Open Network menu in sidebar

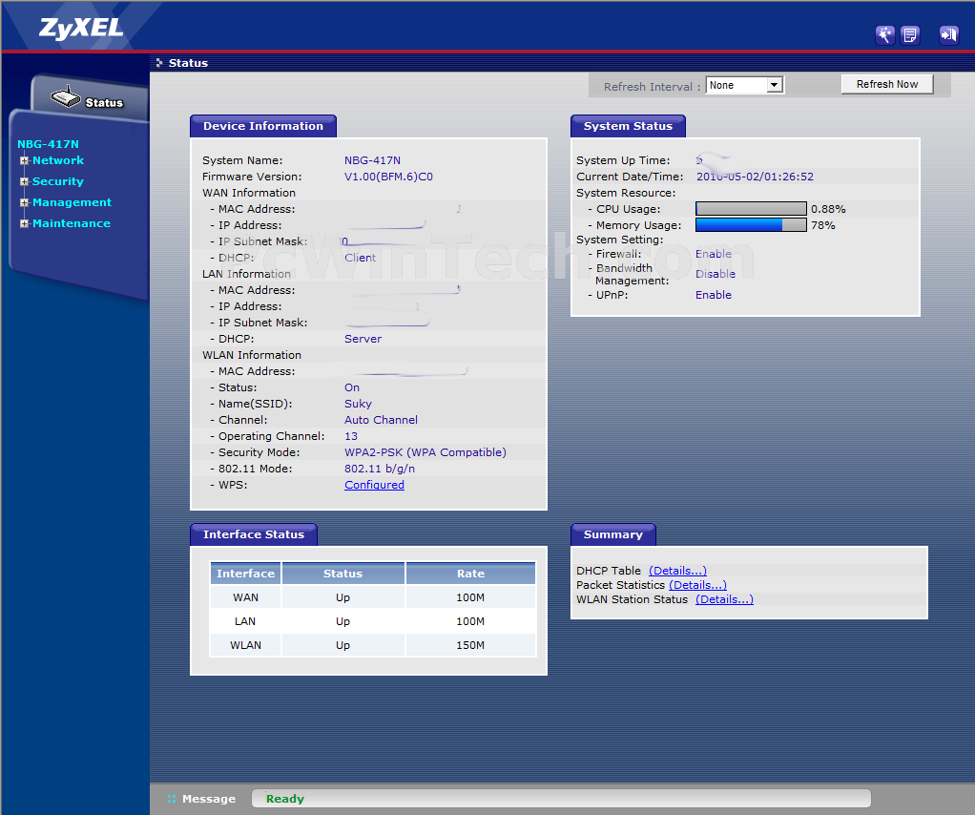[58, 160]
